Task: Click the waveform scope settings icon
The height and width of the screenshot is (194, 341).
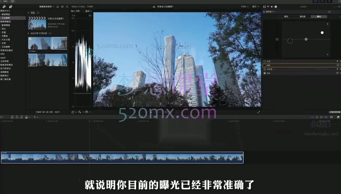Action: [x=90, y=15]
